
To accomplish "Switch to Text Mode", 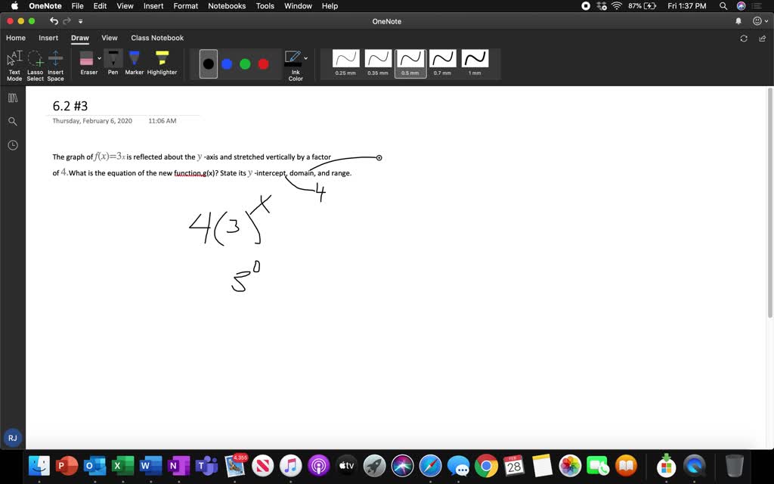I will coord(14,60).
